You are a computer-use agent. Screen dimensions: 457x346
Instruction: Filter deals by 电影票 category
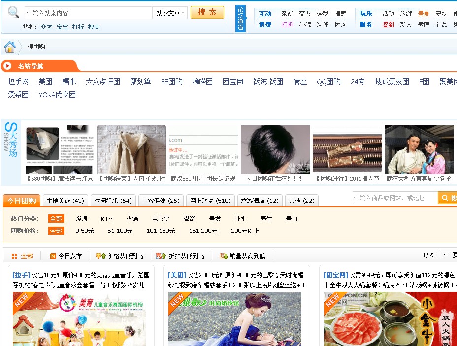click(x=161, y=219)
